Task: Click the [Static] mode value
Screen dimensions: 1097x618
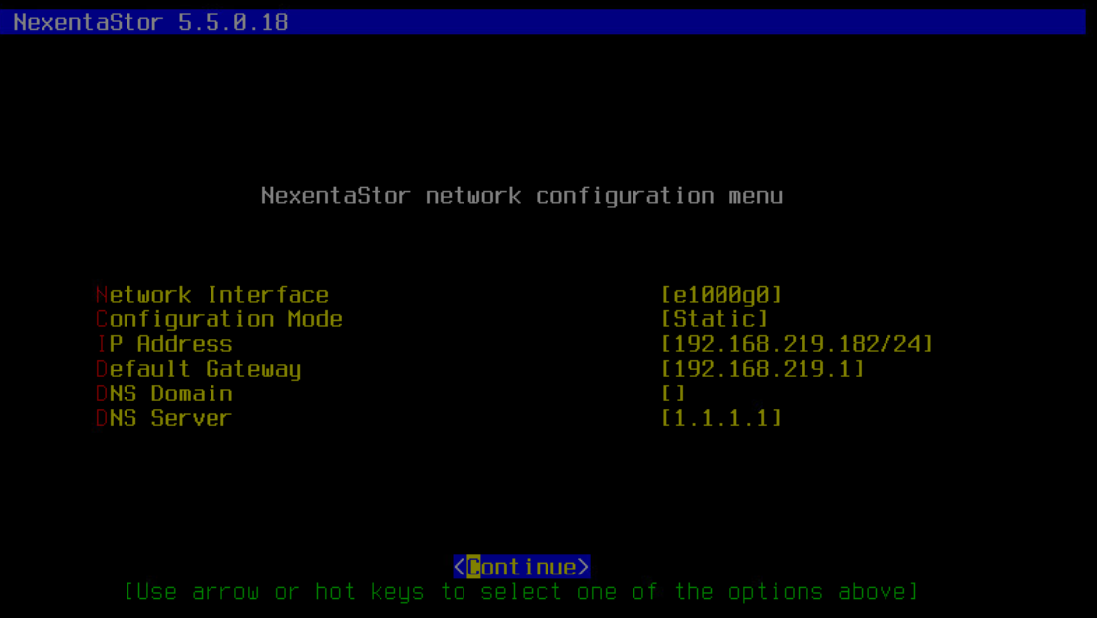Action: tap(715, 319)
